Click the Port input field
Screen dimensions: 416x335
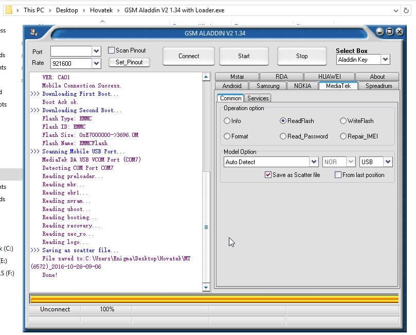(x=71, y=51)
